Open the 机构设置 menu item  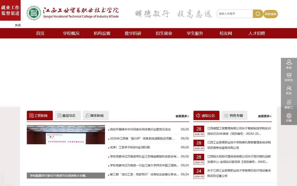coord(102,33)
